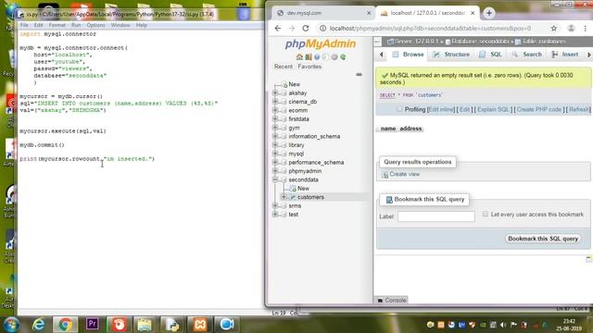Viewport: 593px width, 333px height.
Task: Expand the ecomm database node
Action: [x=276, y=110]
